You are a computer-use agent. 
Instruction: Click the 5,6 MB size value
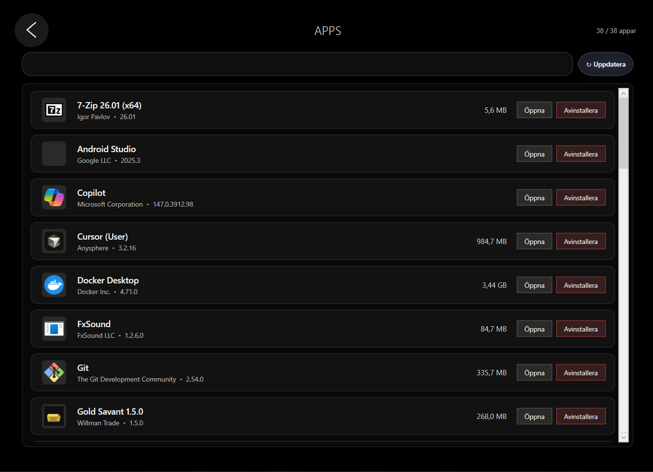[x=495, y=110]
